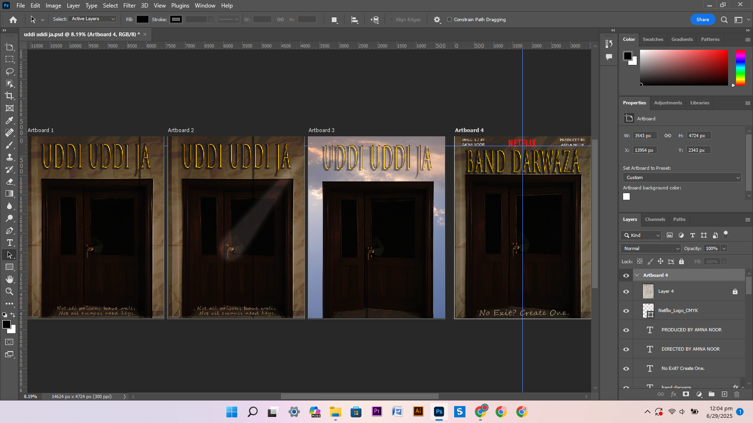Select the Lasso tool
The width and height of the screenshot is (753, 423).
[x=9, y=71]
